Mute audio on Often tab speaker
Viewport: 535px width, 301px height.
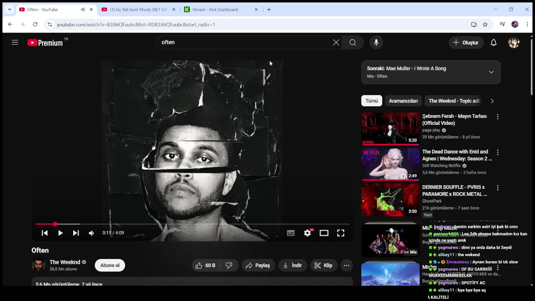[83, 10]
